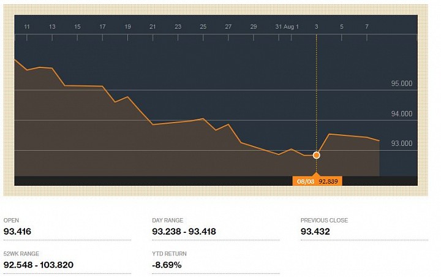This screenshot has height=277, width=441.
Task: Select date 7 on the timeline axis
Action: coord(367,27)
